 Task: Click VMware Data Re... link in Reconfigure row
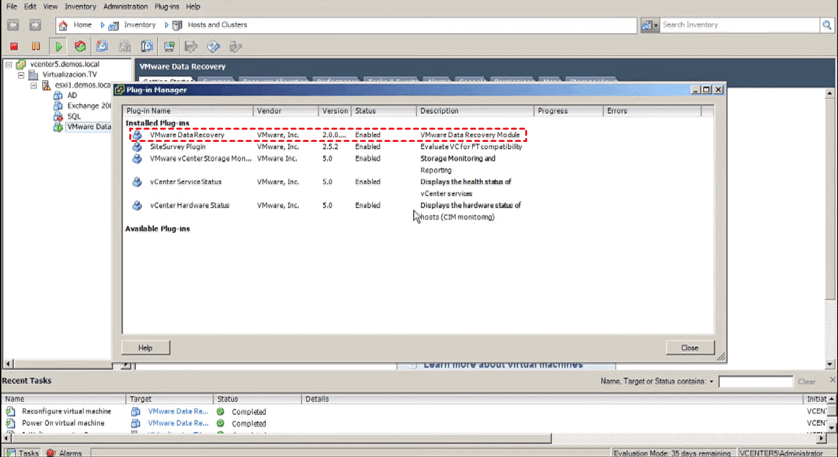[x=178, y=412]
